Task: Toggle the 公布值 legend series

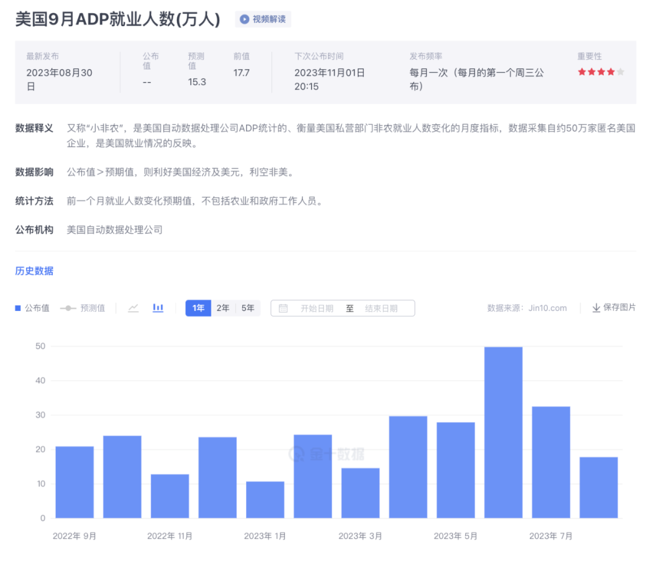Action: click(32, 308)
